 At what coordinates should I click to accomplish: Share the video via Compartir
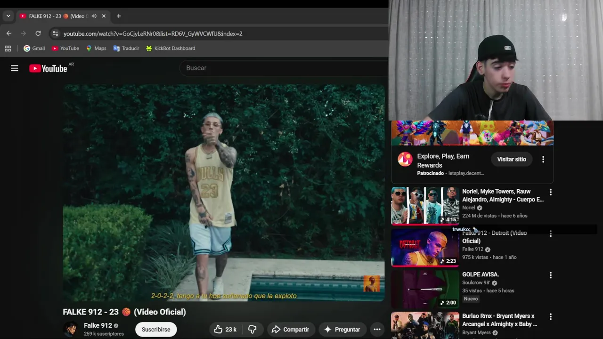tap(291, 330)
